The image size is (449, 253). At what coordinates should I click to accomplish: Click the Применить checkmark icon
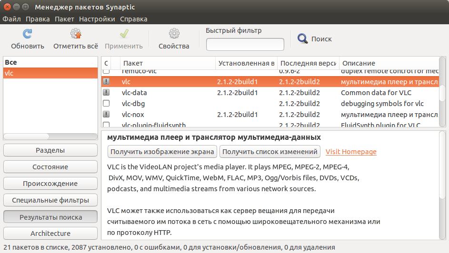click(124, 34)
